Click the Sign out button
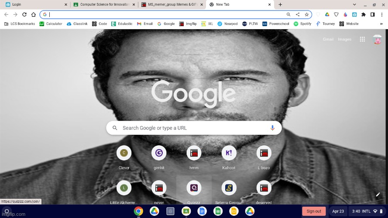388x218 pixels. [314, 211]
